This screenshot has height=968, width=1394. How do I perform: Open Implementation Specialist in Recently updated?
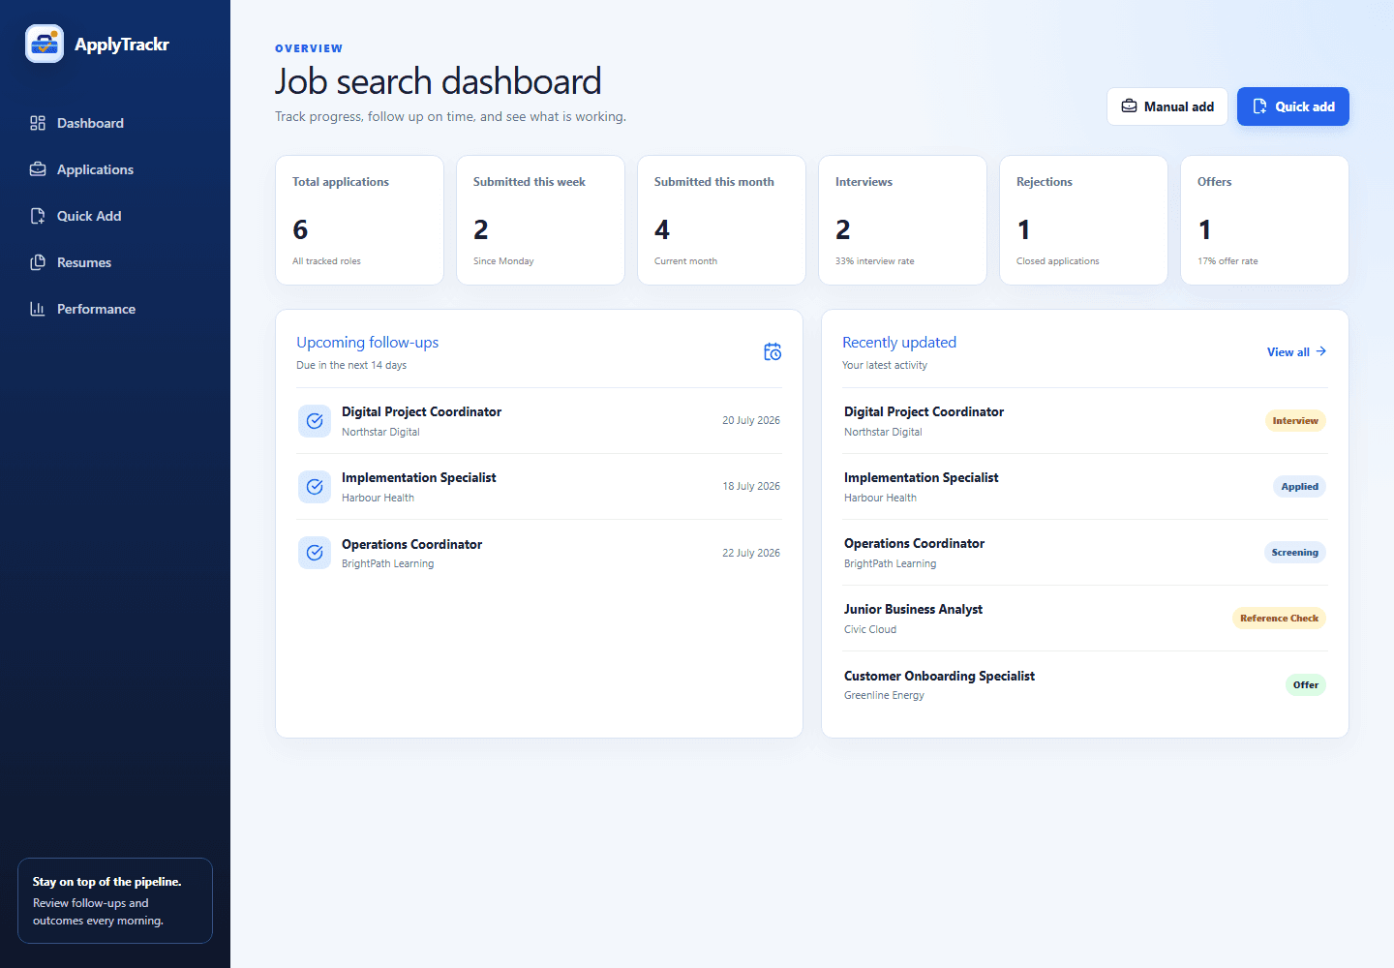1085,487
